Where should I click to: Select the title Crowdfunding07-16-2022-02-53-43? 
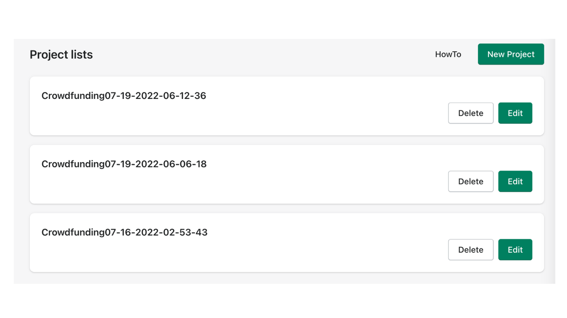click(124, 232)
